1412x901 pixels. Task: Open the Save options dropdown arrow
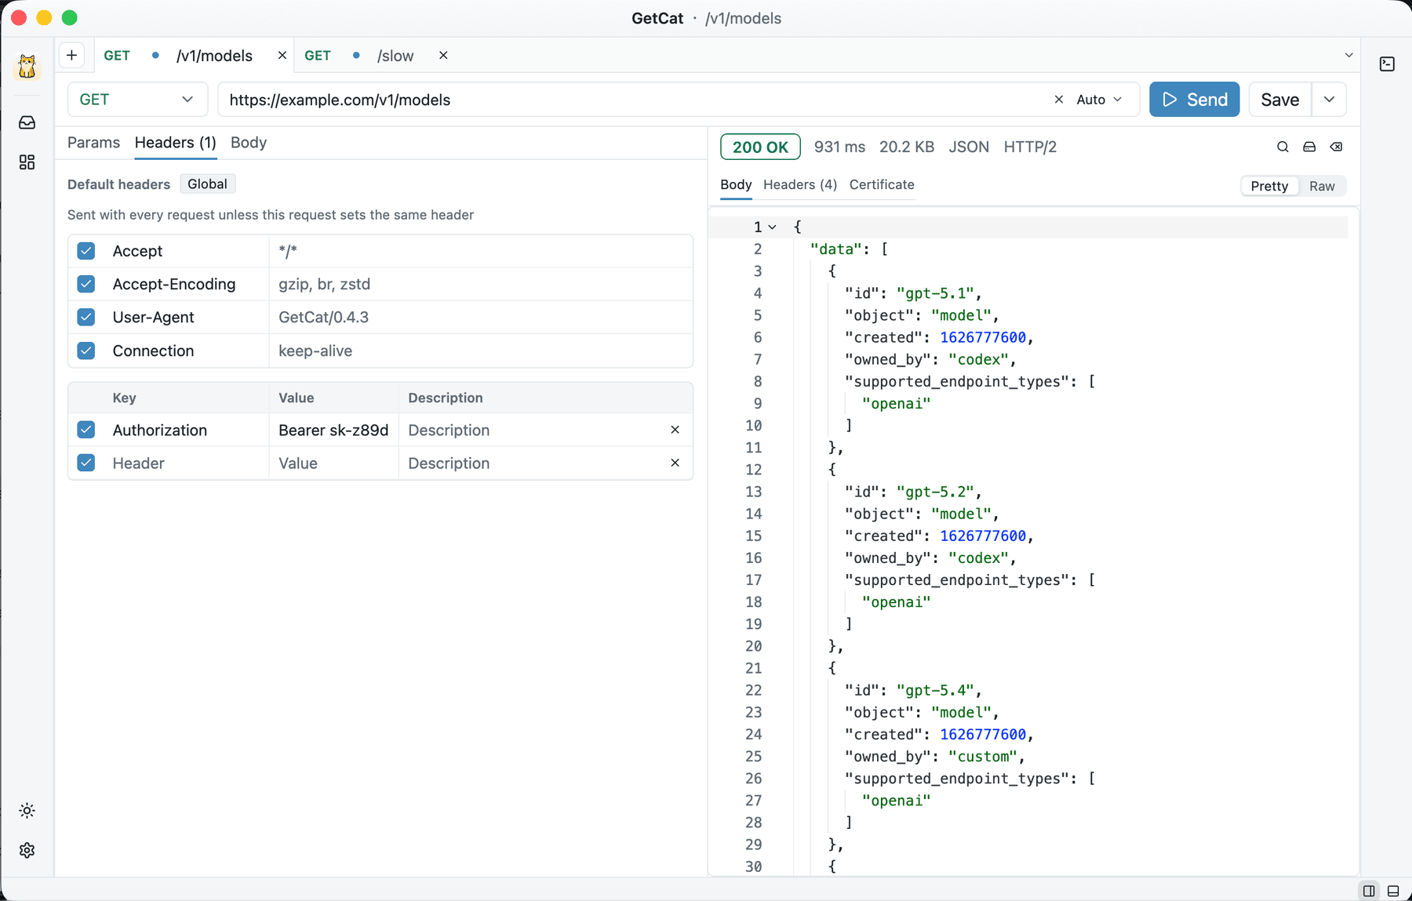coord(1329,100)
